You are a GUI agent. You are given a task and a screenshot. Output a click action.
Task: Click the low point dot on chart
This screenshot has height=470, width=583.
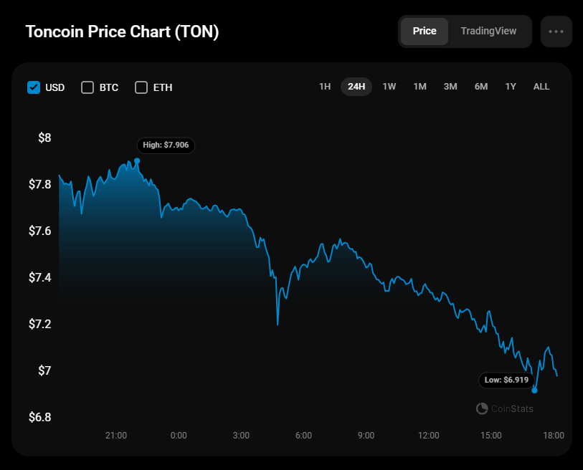click(x=534, y=390)
